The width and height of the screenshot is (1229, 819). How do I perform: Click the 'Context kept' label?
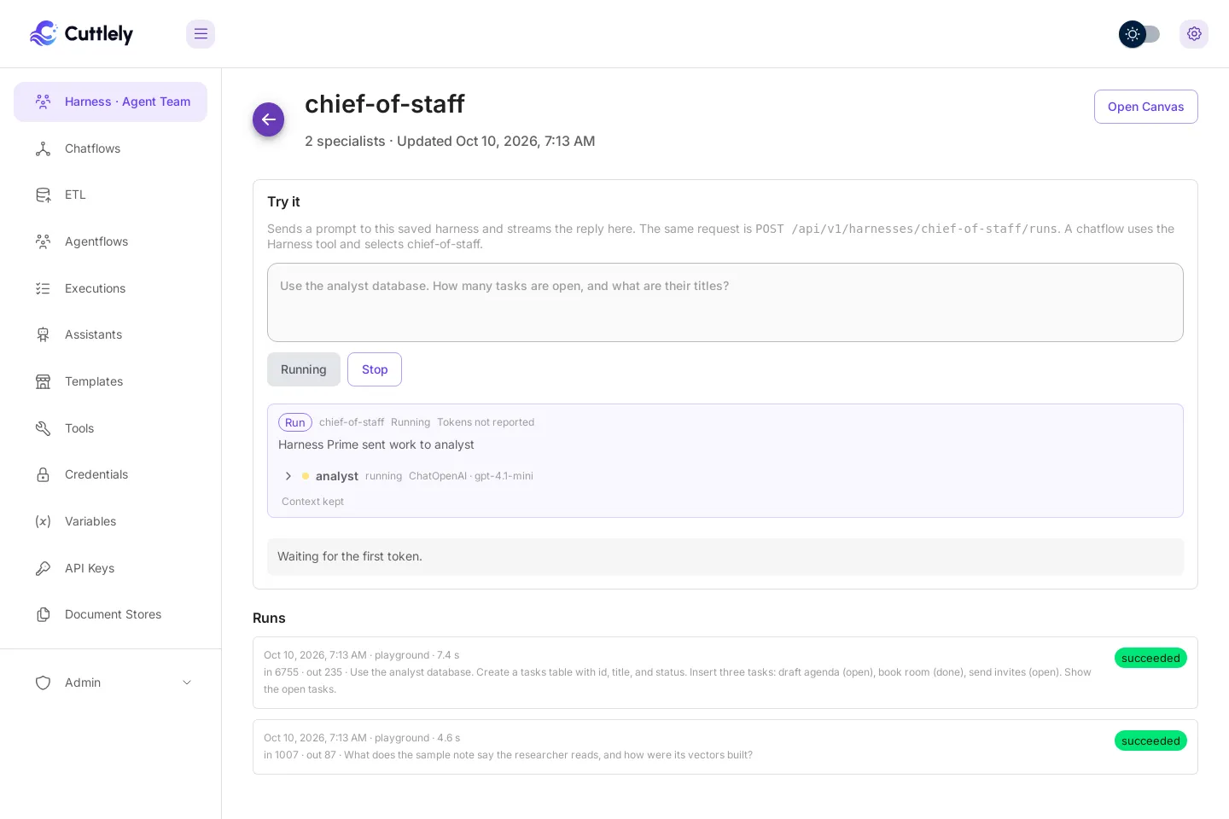(312, 502)
